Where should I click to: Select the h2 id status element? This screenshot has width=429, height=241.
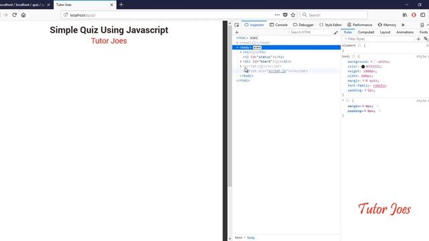[263, 57]
